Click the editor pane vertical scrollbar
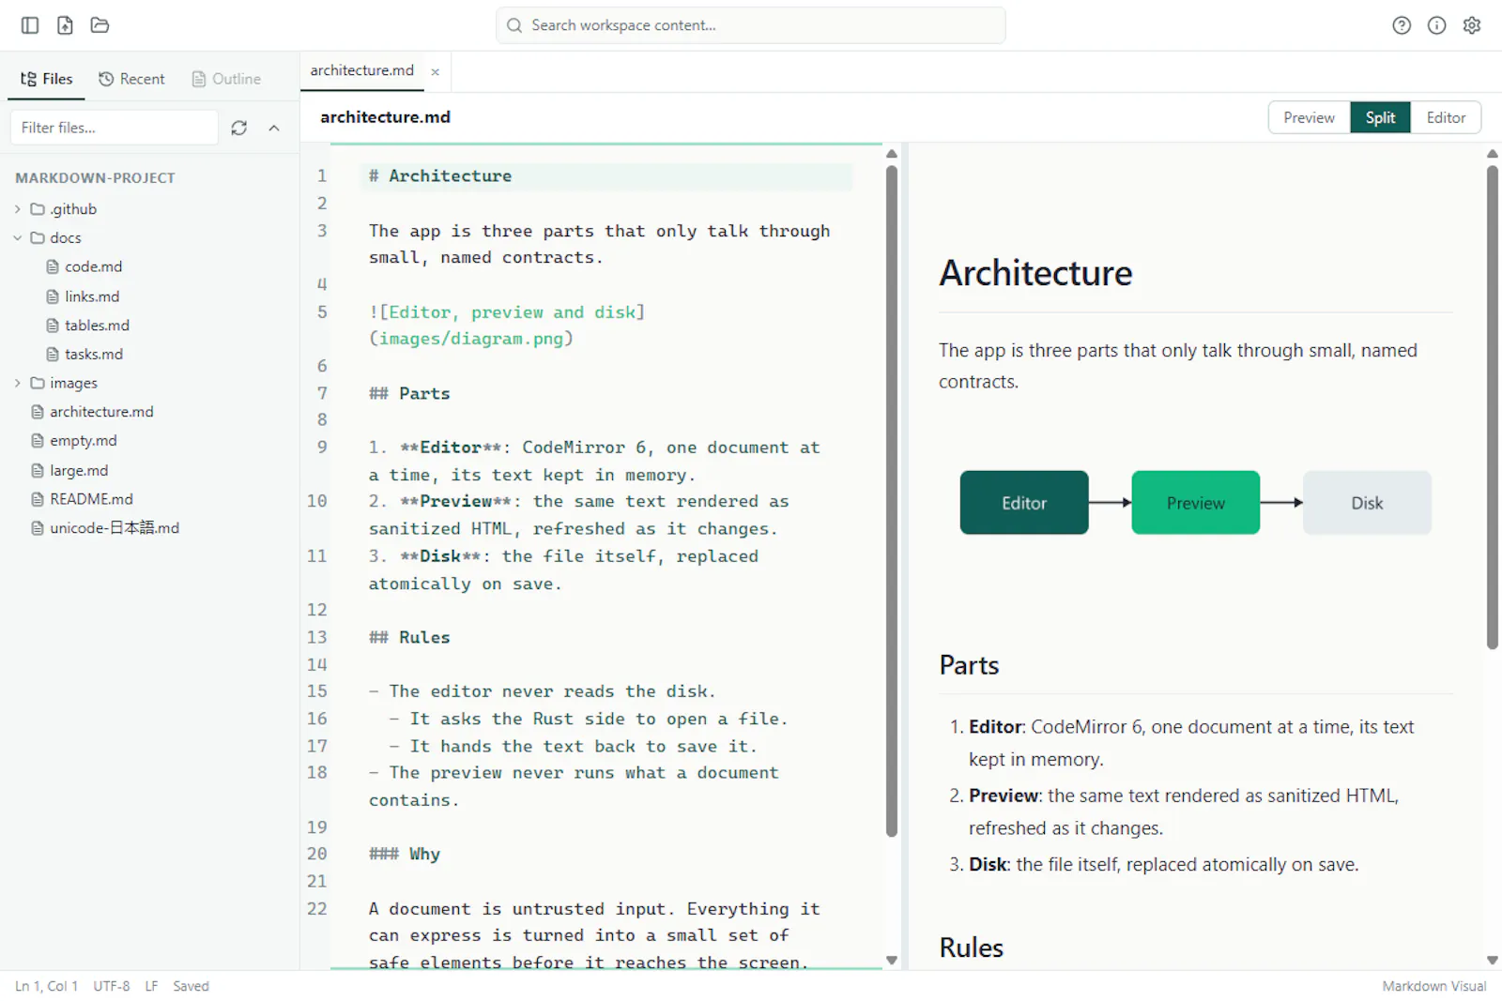 [892, 501]
